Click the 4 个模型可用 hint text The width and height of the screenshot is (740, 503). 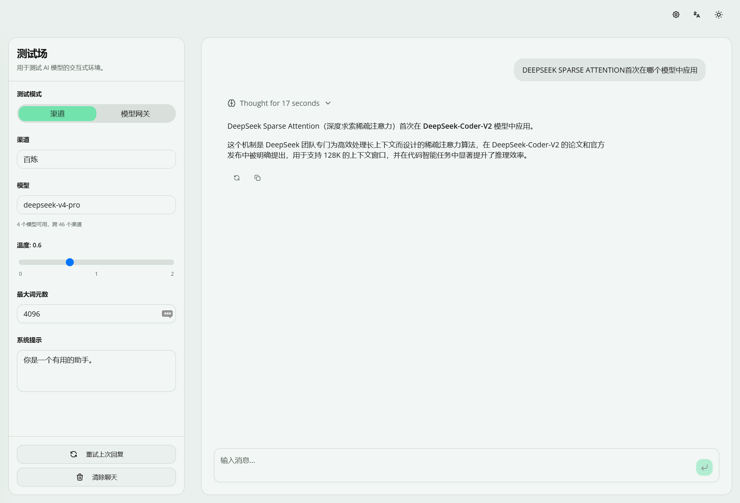pyautogui.click(x=49, y=224)
